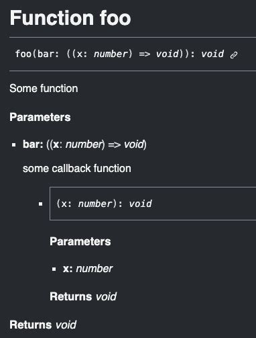This screenshot has height=338, width=256.
Task: Click the "(x: number): void" callback signature box
Action: [x=153, y=204]
